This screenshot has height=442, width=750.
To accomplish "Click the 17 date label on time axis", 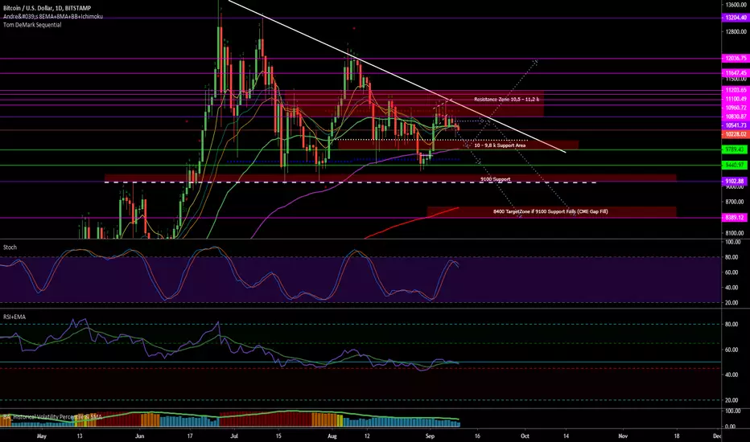I will coord(190,436).
